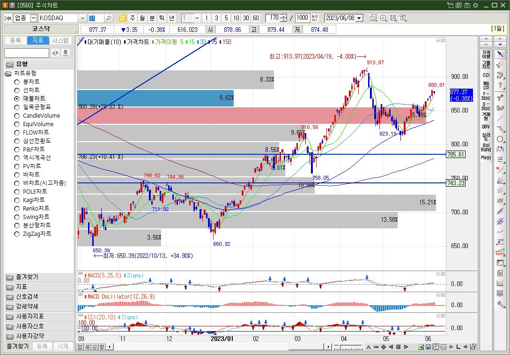
Task: Select the 매물차트 radio button
Action: point(17,98)
